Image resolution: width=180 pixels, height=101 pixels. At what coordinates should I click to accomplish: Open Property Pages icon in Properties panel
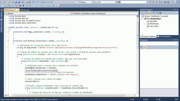pyautogui.click(x=149, y=47)
